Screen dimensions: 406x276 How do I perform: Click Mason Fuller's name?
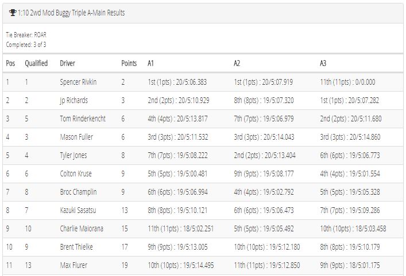point(76,137)
